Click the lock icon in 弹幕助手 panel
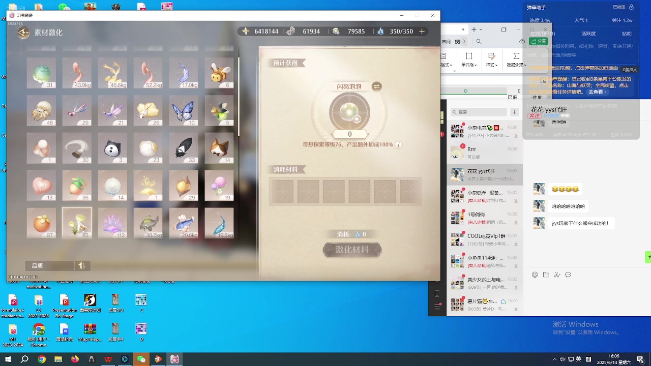The height and width of the screenshot is (366, 651). coord(631,7)
